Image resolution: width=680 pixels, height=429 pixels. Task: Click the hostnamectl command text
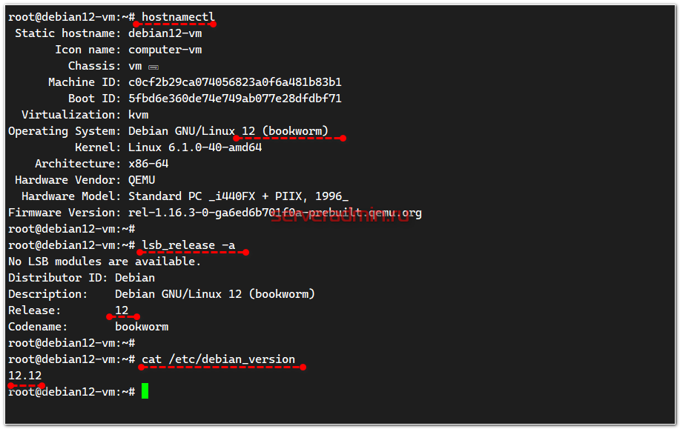coord(178,17)
